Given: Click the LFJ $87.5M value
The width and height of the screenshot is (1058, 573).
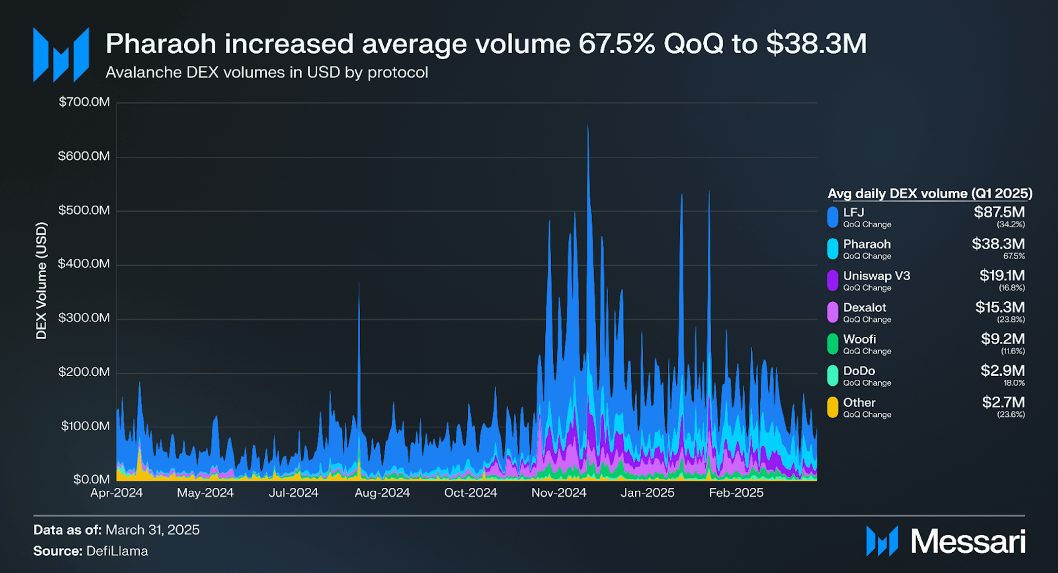Looking at the screenshot, I should coord(999,212).
